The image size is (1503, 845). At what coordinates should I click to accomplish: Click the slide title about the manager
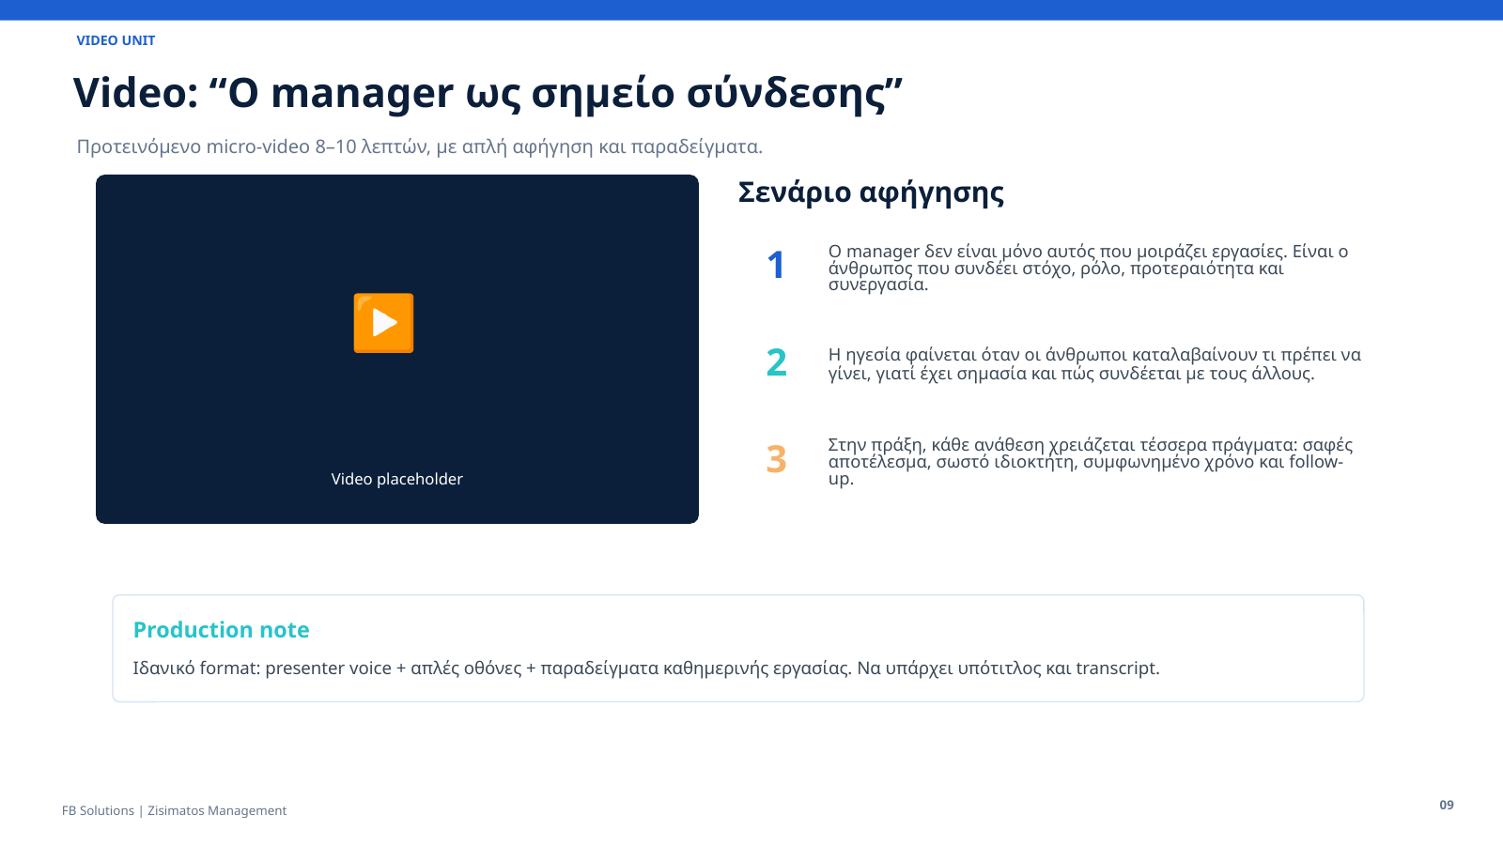(x=488, y=93)
